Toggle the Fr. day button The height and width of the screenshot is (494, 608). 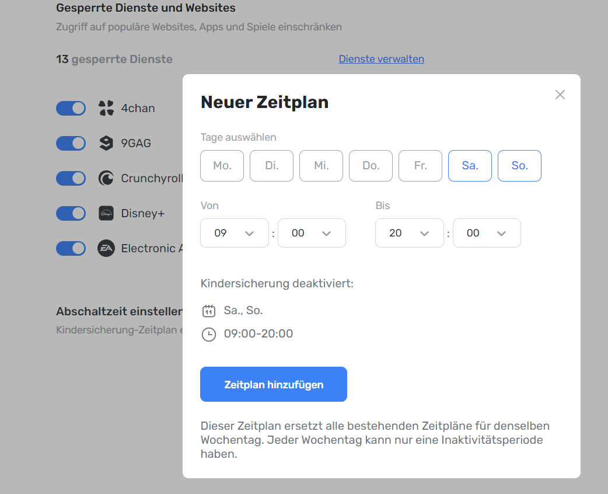pyautogui.click(x=420, y=166)
